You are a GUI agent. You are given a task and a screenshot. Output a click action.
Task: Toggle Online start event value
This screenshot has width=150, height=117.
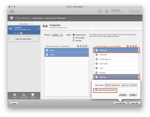coord(67,55)
